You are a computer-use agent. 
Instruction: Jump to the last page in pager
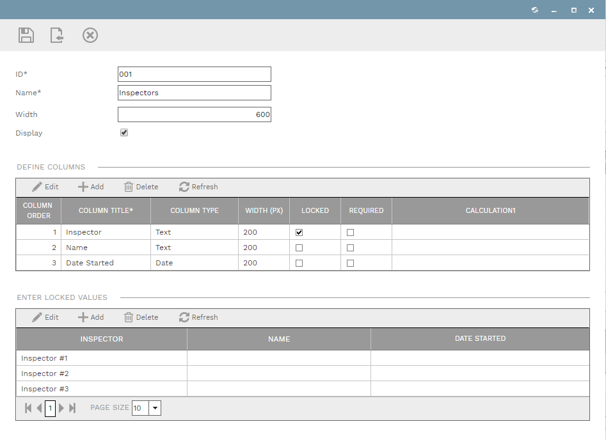(72, 408)
